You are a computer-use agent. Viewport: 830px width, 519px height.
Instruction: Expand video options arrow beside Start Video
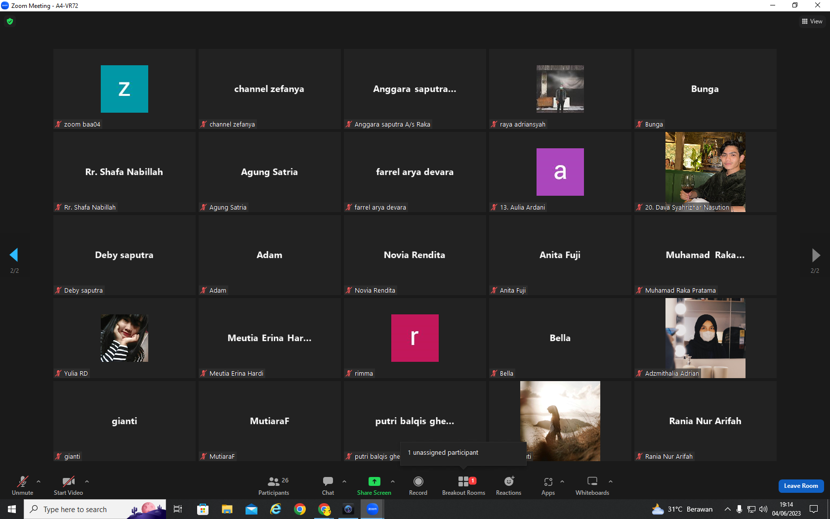(87, 481)
